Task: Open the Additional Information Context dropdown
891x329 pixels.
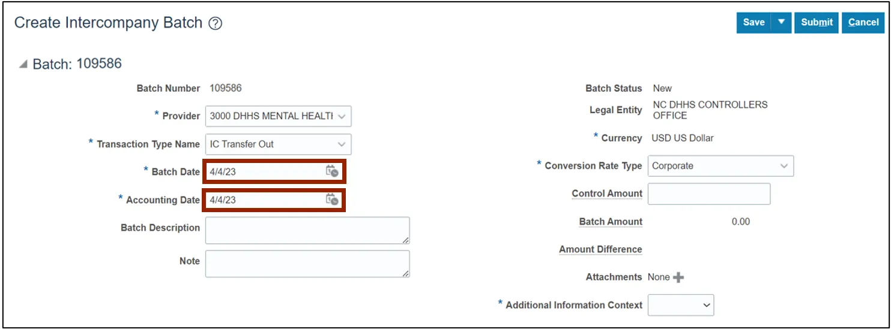Action: tap(705, 305)
